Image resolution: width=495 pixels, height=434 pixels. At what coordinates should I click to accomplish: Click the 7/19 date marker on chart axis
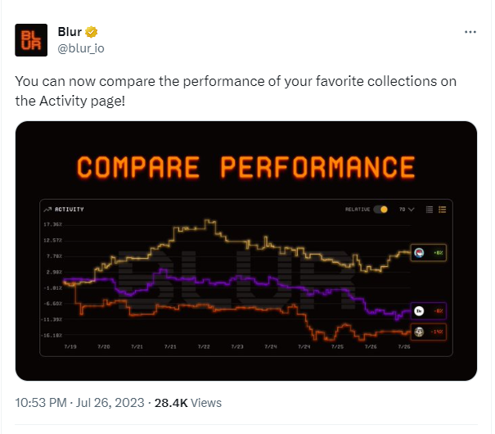[70, 347]
